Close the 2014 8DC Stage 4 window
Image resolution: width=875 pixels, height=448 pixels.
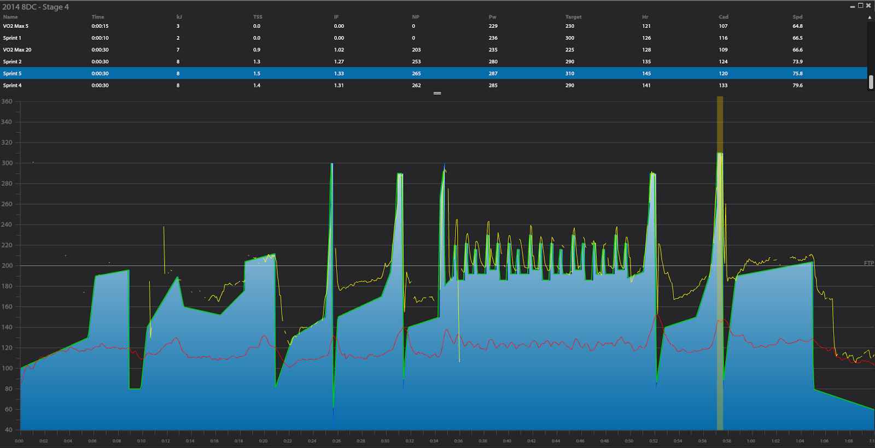868,5
